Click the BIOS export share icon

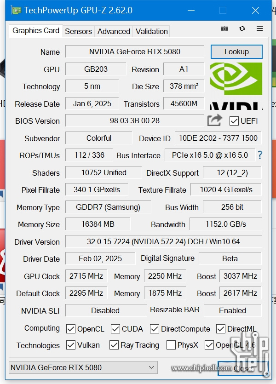pyautogui.click(x=214, y=120)
